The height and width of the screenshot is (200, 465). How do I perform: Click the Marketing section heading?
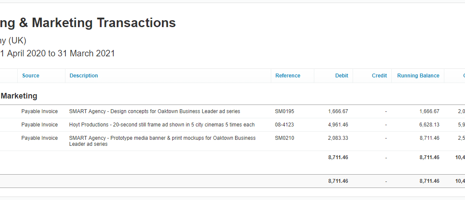19,96
